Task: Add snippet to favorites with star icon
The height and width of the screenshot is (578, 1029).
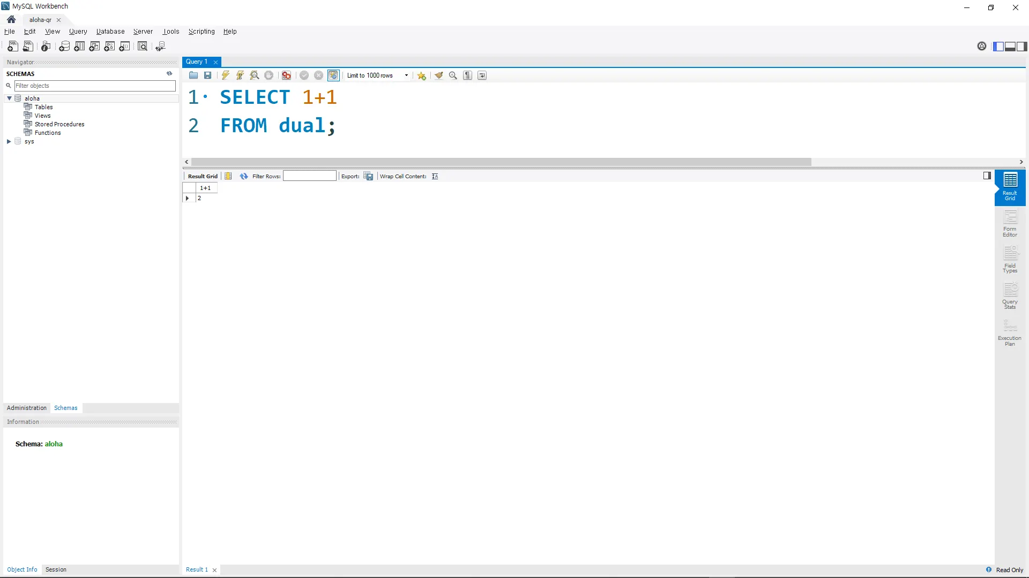Action: tap(422, 75)
